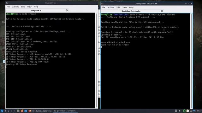The height and width of the screenshot is (113, 202).
Task: Open Edit menu in the left terminal window
Action: 23,7
